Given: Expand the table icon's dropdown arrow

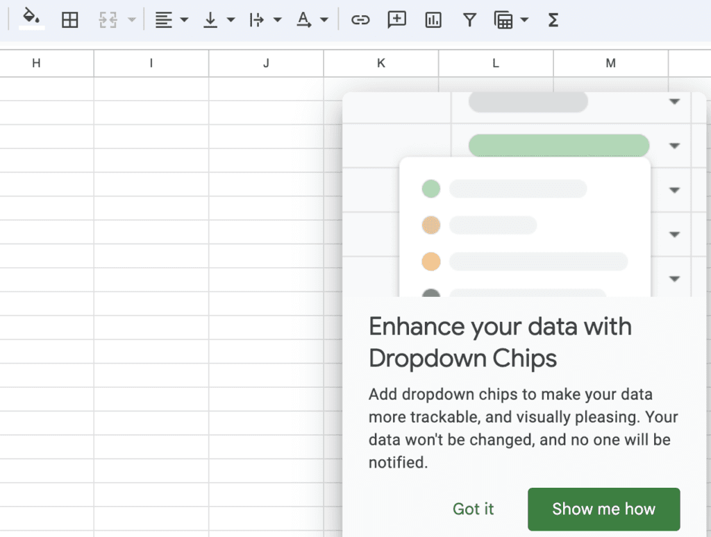Looking at the screenshot, I should click(524, 19).
